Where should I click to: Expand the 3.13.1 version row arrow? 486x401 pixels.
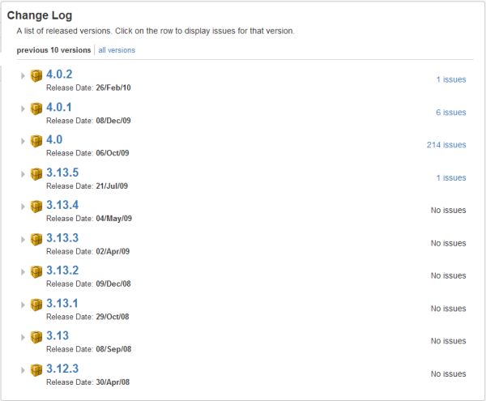(23, 305)
